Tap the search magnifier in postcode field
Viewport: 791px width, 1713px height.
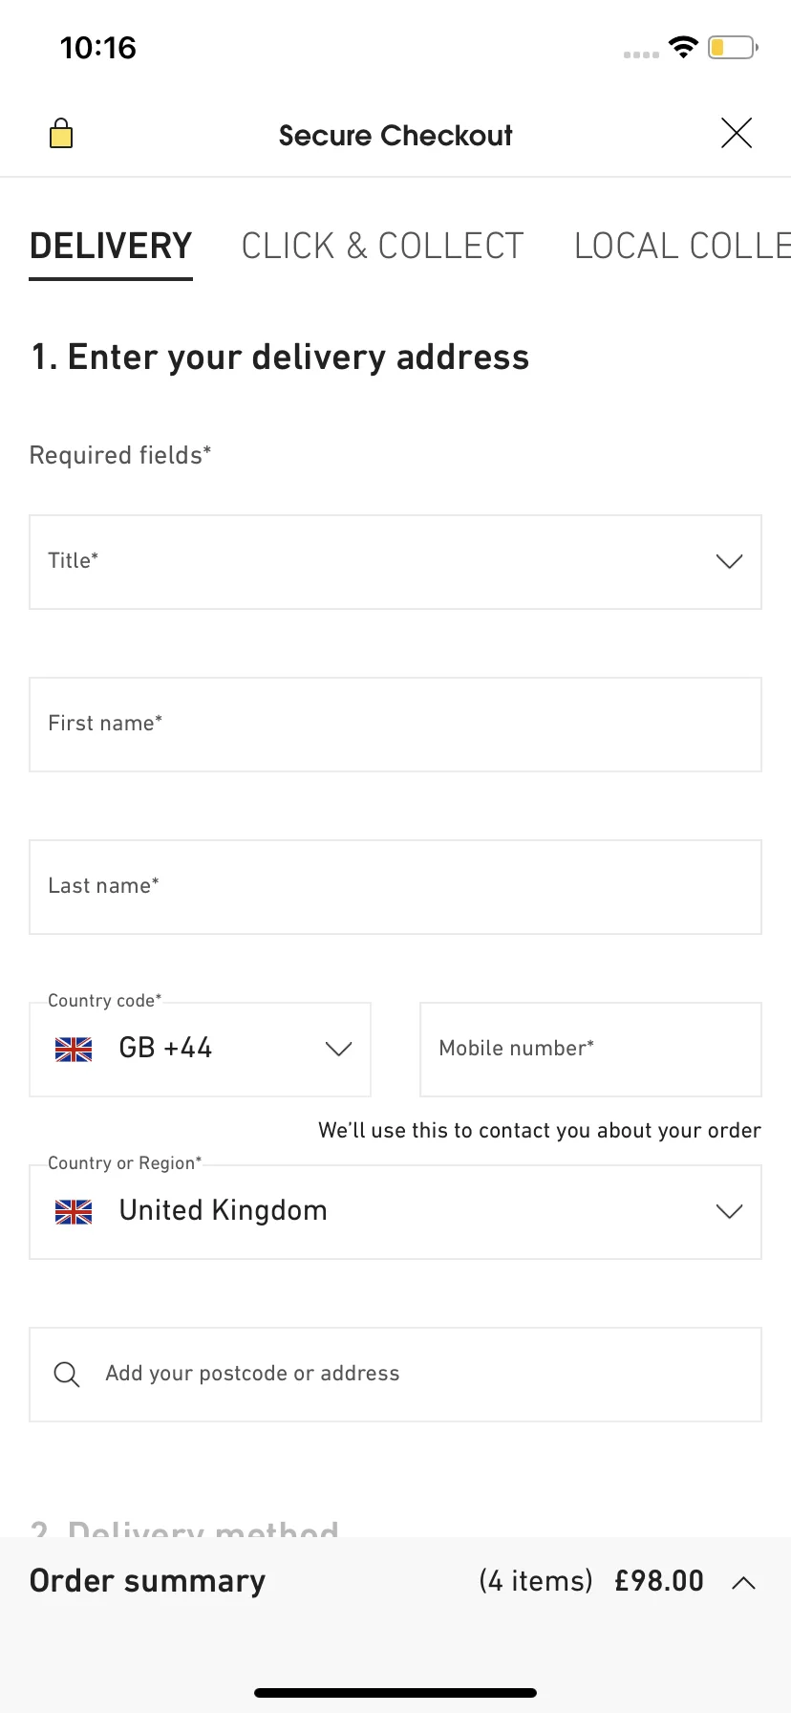point(67,1375)
